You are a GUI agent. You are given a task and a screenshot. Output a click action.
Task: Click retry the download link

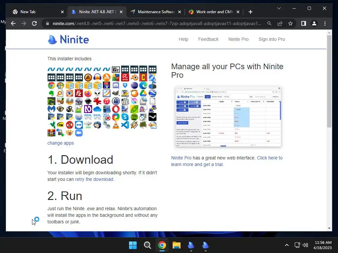[94, 179]
